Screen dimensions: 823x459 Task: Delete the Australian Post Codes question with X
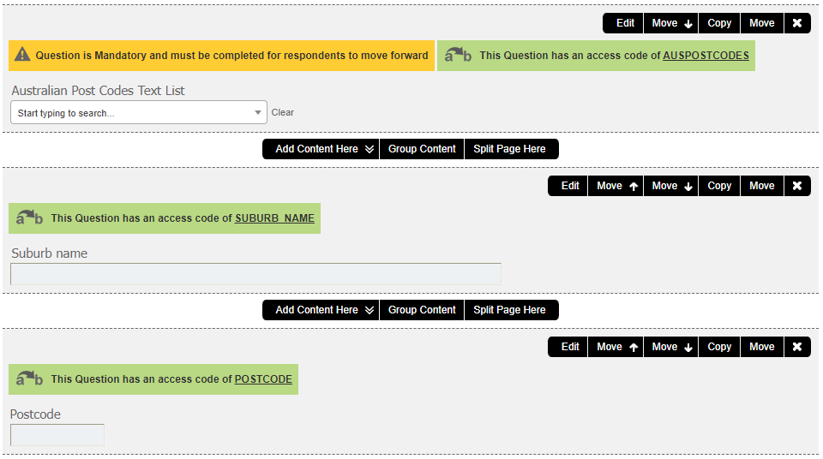pyautogui.click(x=797, y=23)
